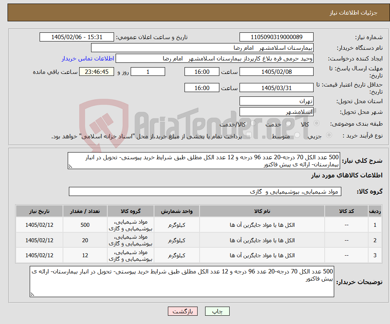
Task: Click the general need description text area
Action: tap(204, 161)
